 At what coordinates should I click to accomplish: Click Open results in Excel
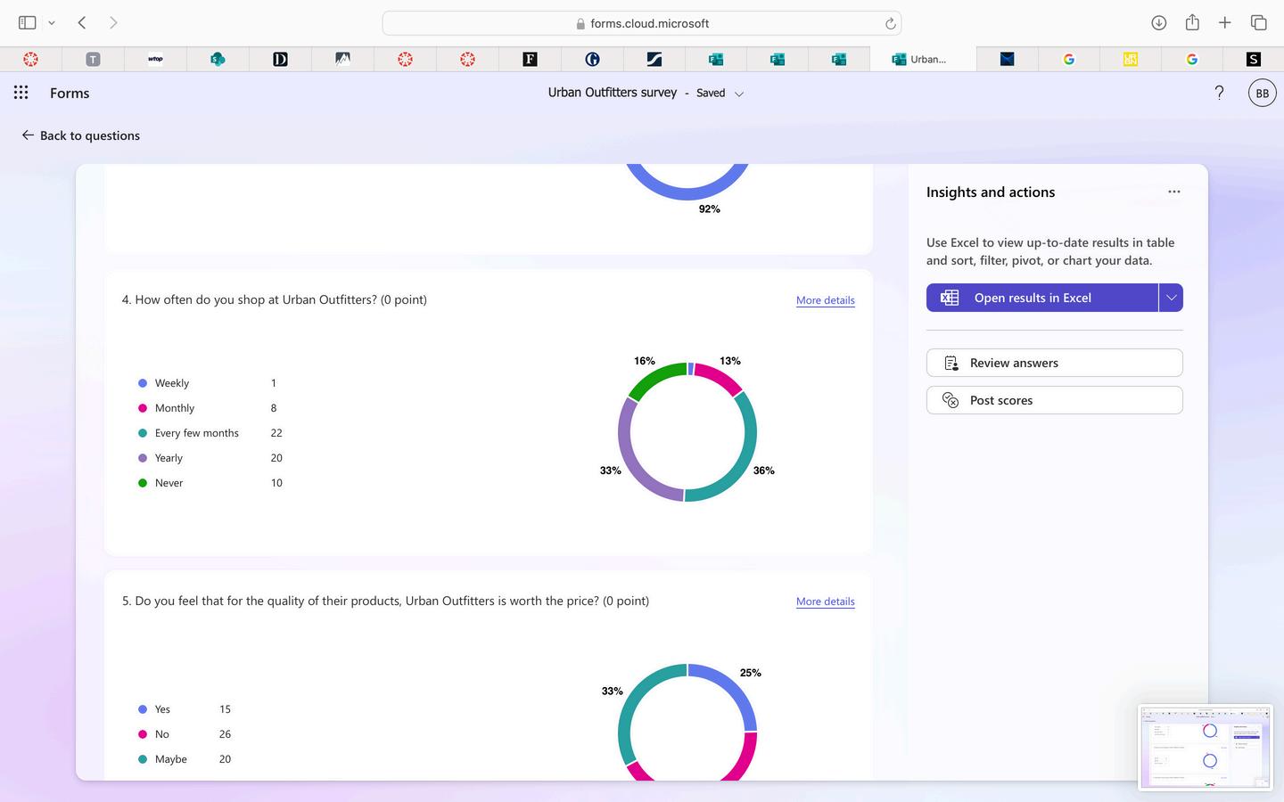click(x=1041, y=298)
